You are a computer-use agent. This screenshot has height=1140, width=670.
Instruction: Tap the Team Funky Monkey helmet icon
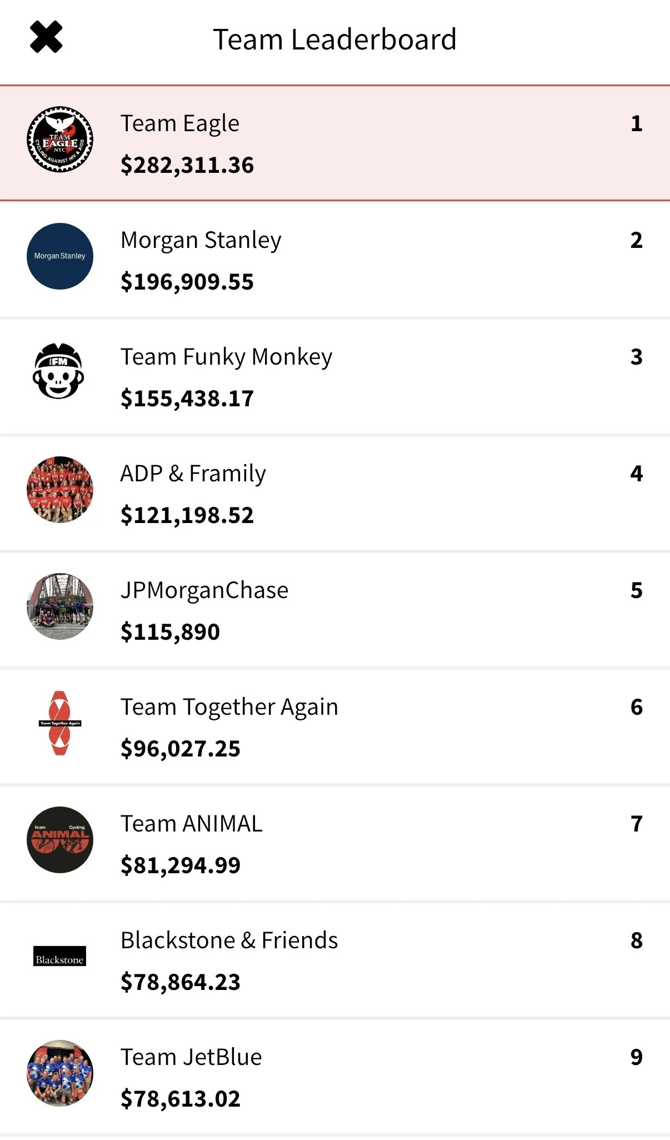59,371
